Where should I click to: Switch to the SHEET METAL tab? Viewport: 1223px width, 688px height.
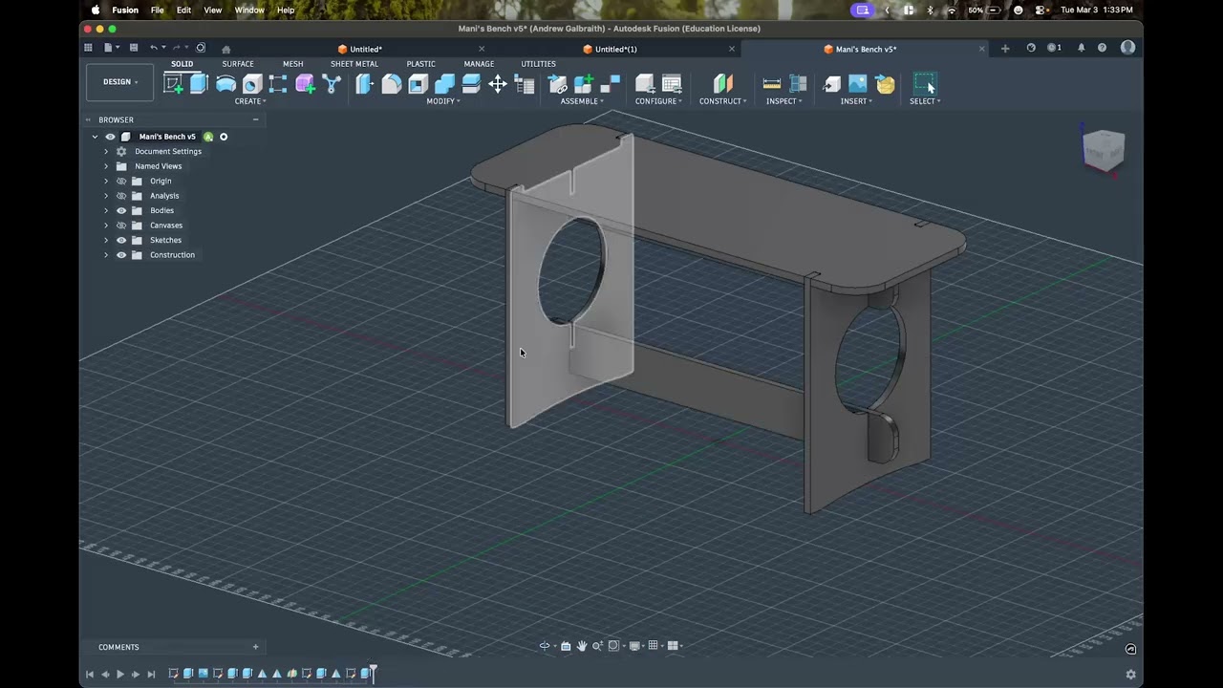354,64
